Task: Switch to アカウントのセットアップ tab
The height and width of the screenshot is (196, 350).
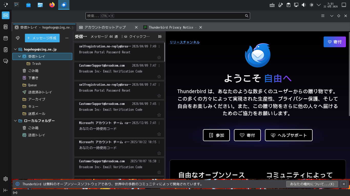Action: (105, 27)
